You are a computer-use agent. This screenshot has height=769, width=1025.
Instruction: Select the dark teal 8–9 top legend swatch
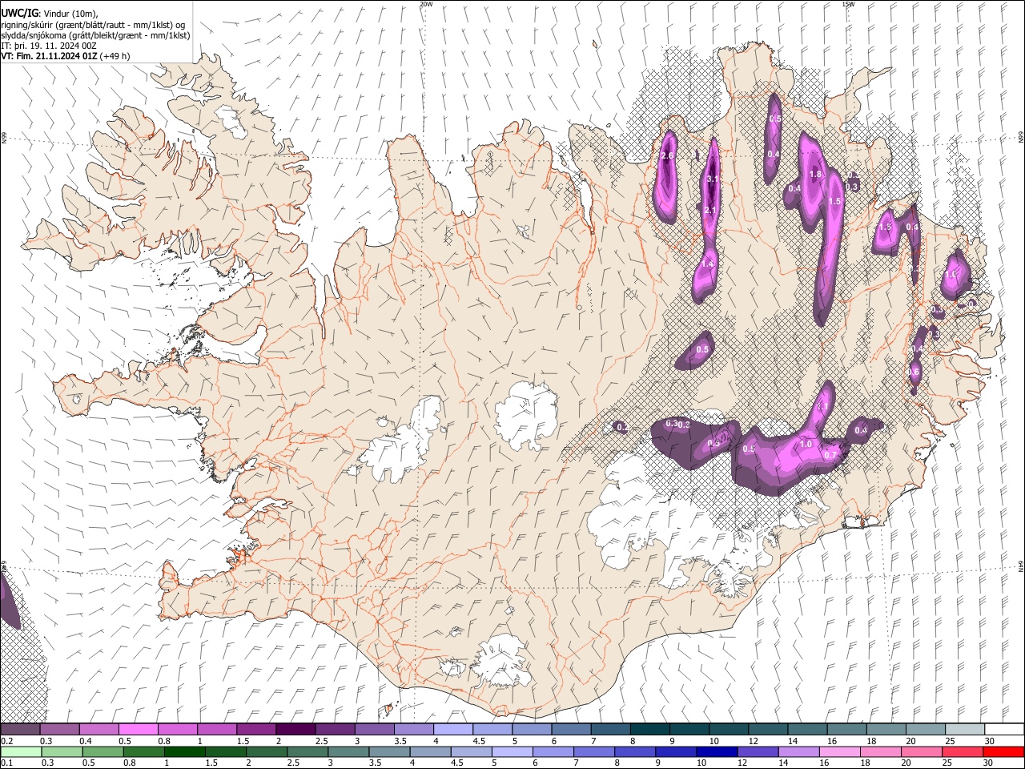(650, 729)
